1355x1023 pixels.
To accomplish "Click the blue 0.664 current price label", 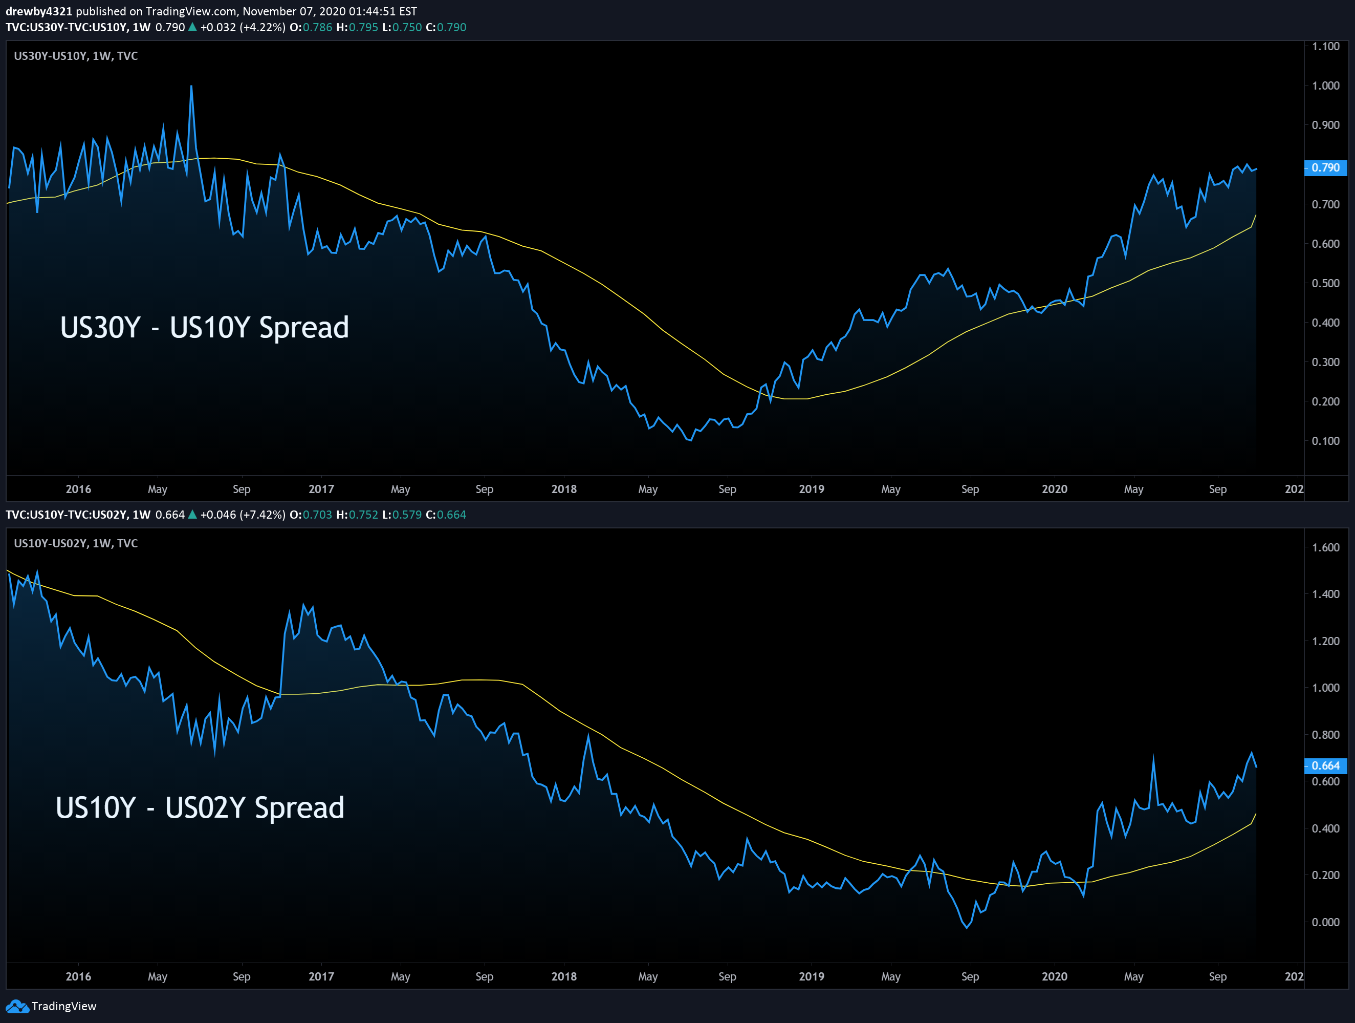I will (1325, 765).
